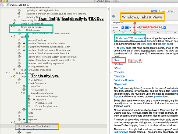Click note icon beside 'Installing more than one version'
178x134 pixels.
point(19,14)
